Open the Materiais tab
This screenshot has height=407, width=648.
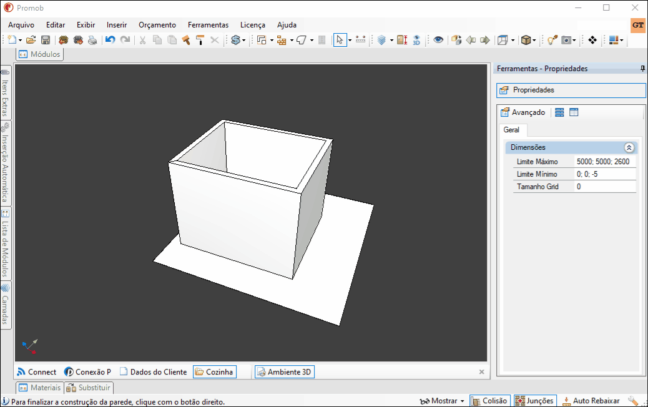(40, 388)
